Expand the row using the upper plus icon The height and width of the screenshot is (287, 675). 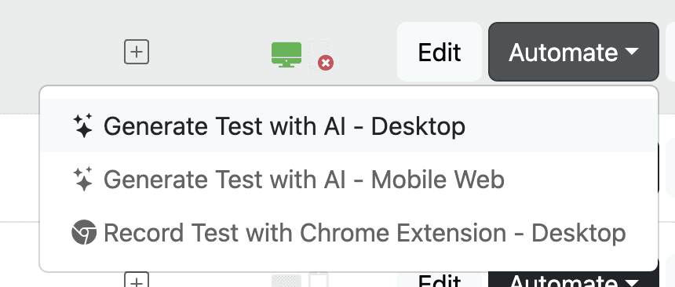137,52
